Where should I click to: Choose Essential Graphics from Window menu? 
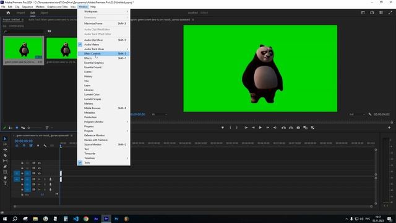click(x=104, y=63)
